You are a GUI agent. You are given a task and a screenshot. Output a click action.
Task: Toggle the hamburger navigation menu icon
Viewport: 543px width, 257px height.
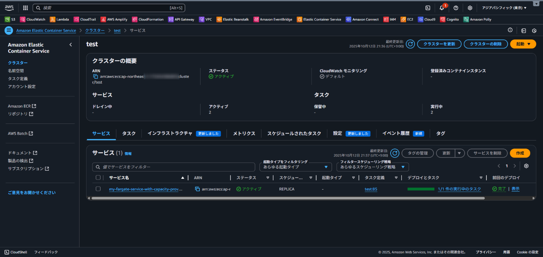tap(9, 31)
